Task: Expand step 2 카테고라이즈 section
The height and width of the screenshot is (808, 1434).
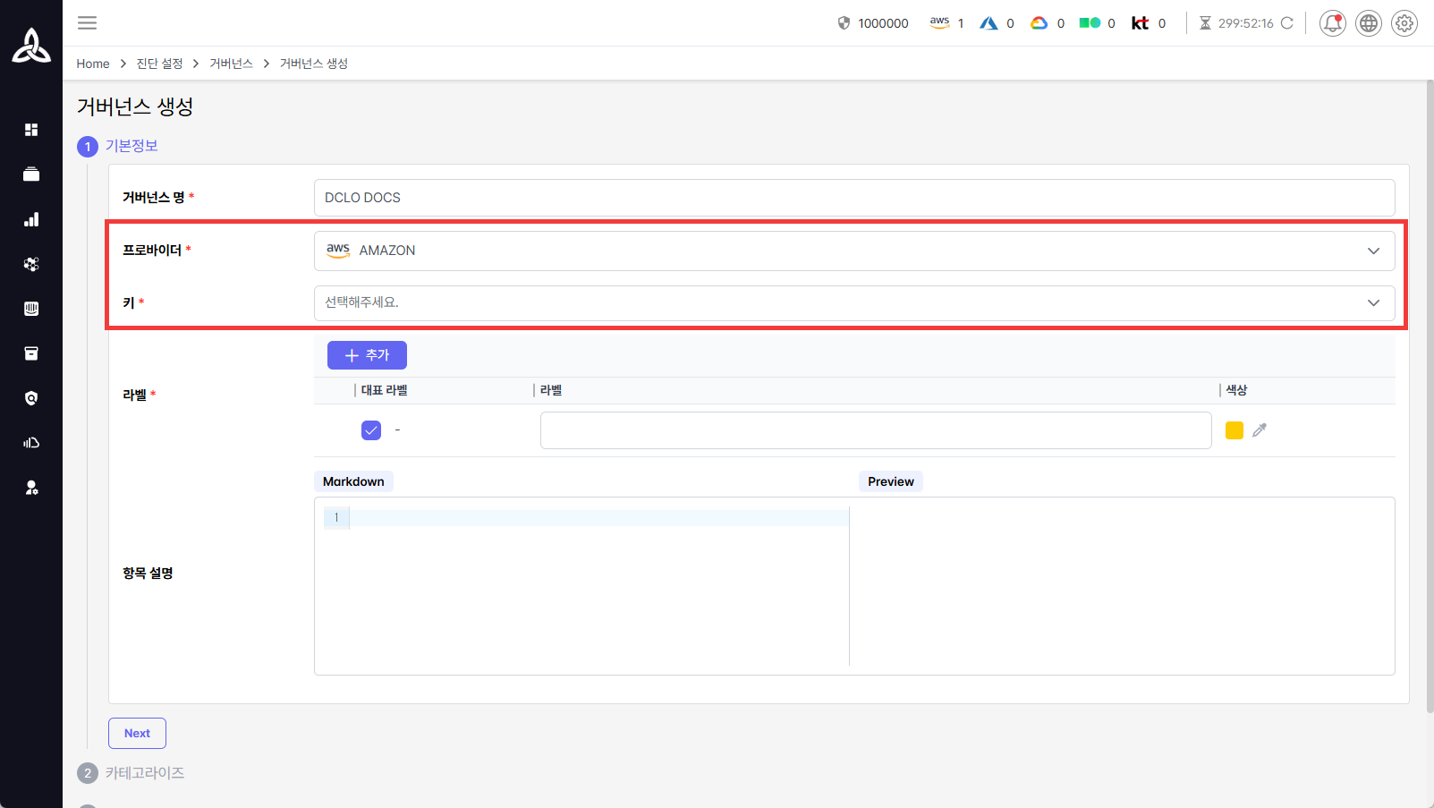Action: coord(144,773)
